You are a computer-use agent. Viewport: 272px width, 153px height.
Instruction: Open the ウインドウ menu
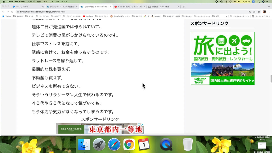[54, 2]
